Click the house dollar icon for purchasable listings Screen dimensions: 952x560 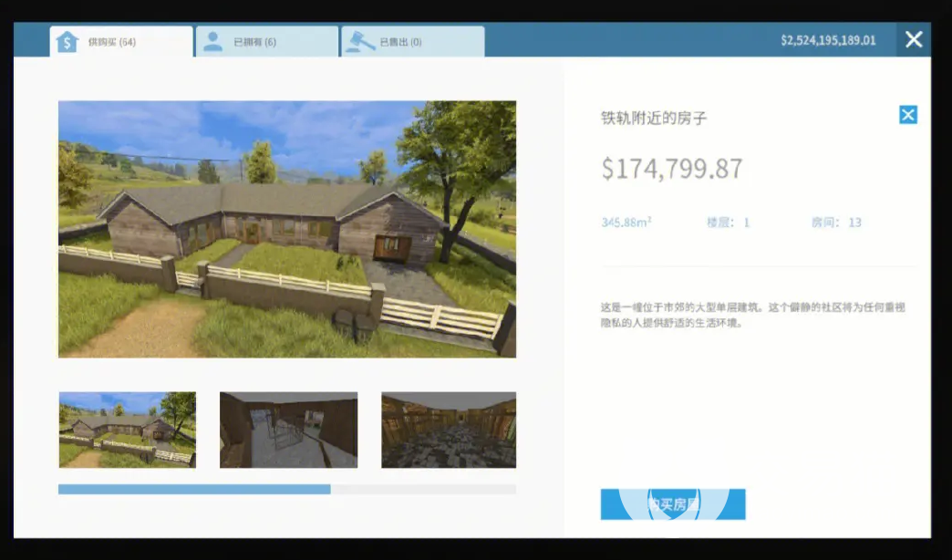(67, 42)
